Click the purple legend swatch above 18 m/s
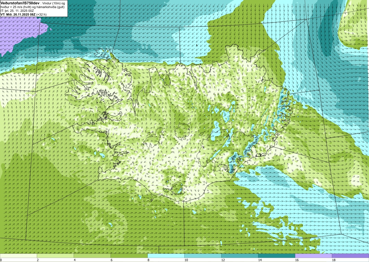Image resolution: width=369 pixels, height=262 pixels. point(351,256)
